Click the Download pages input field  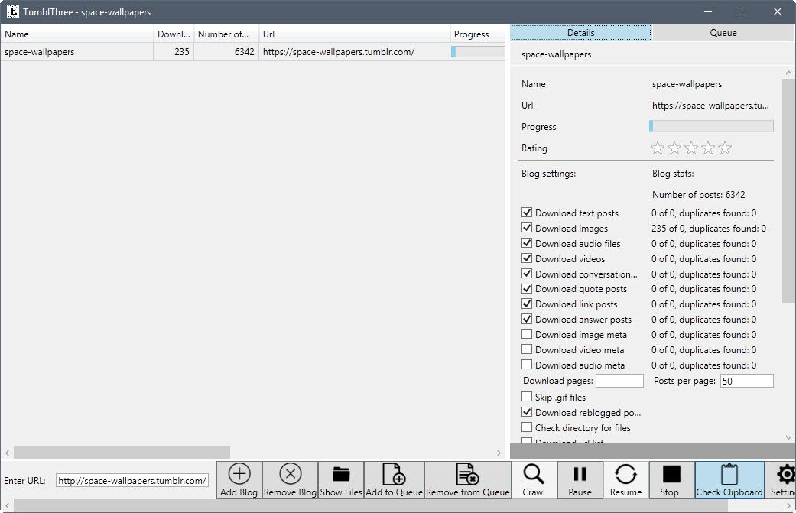(619, 381)
